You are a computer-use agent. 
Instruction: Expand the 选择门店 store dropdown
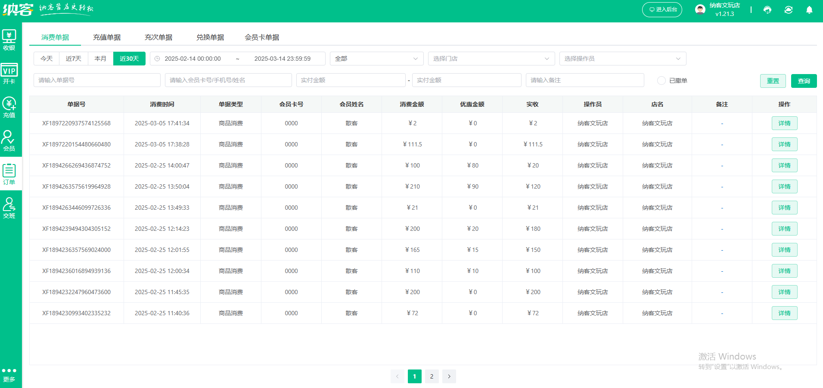tap(491, 59)
